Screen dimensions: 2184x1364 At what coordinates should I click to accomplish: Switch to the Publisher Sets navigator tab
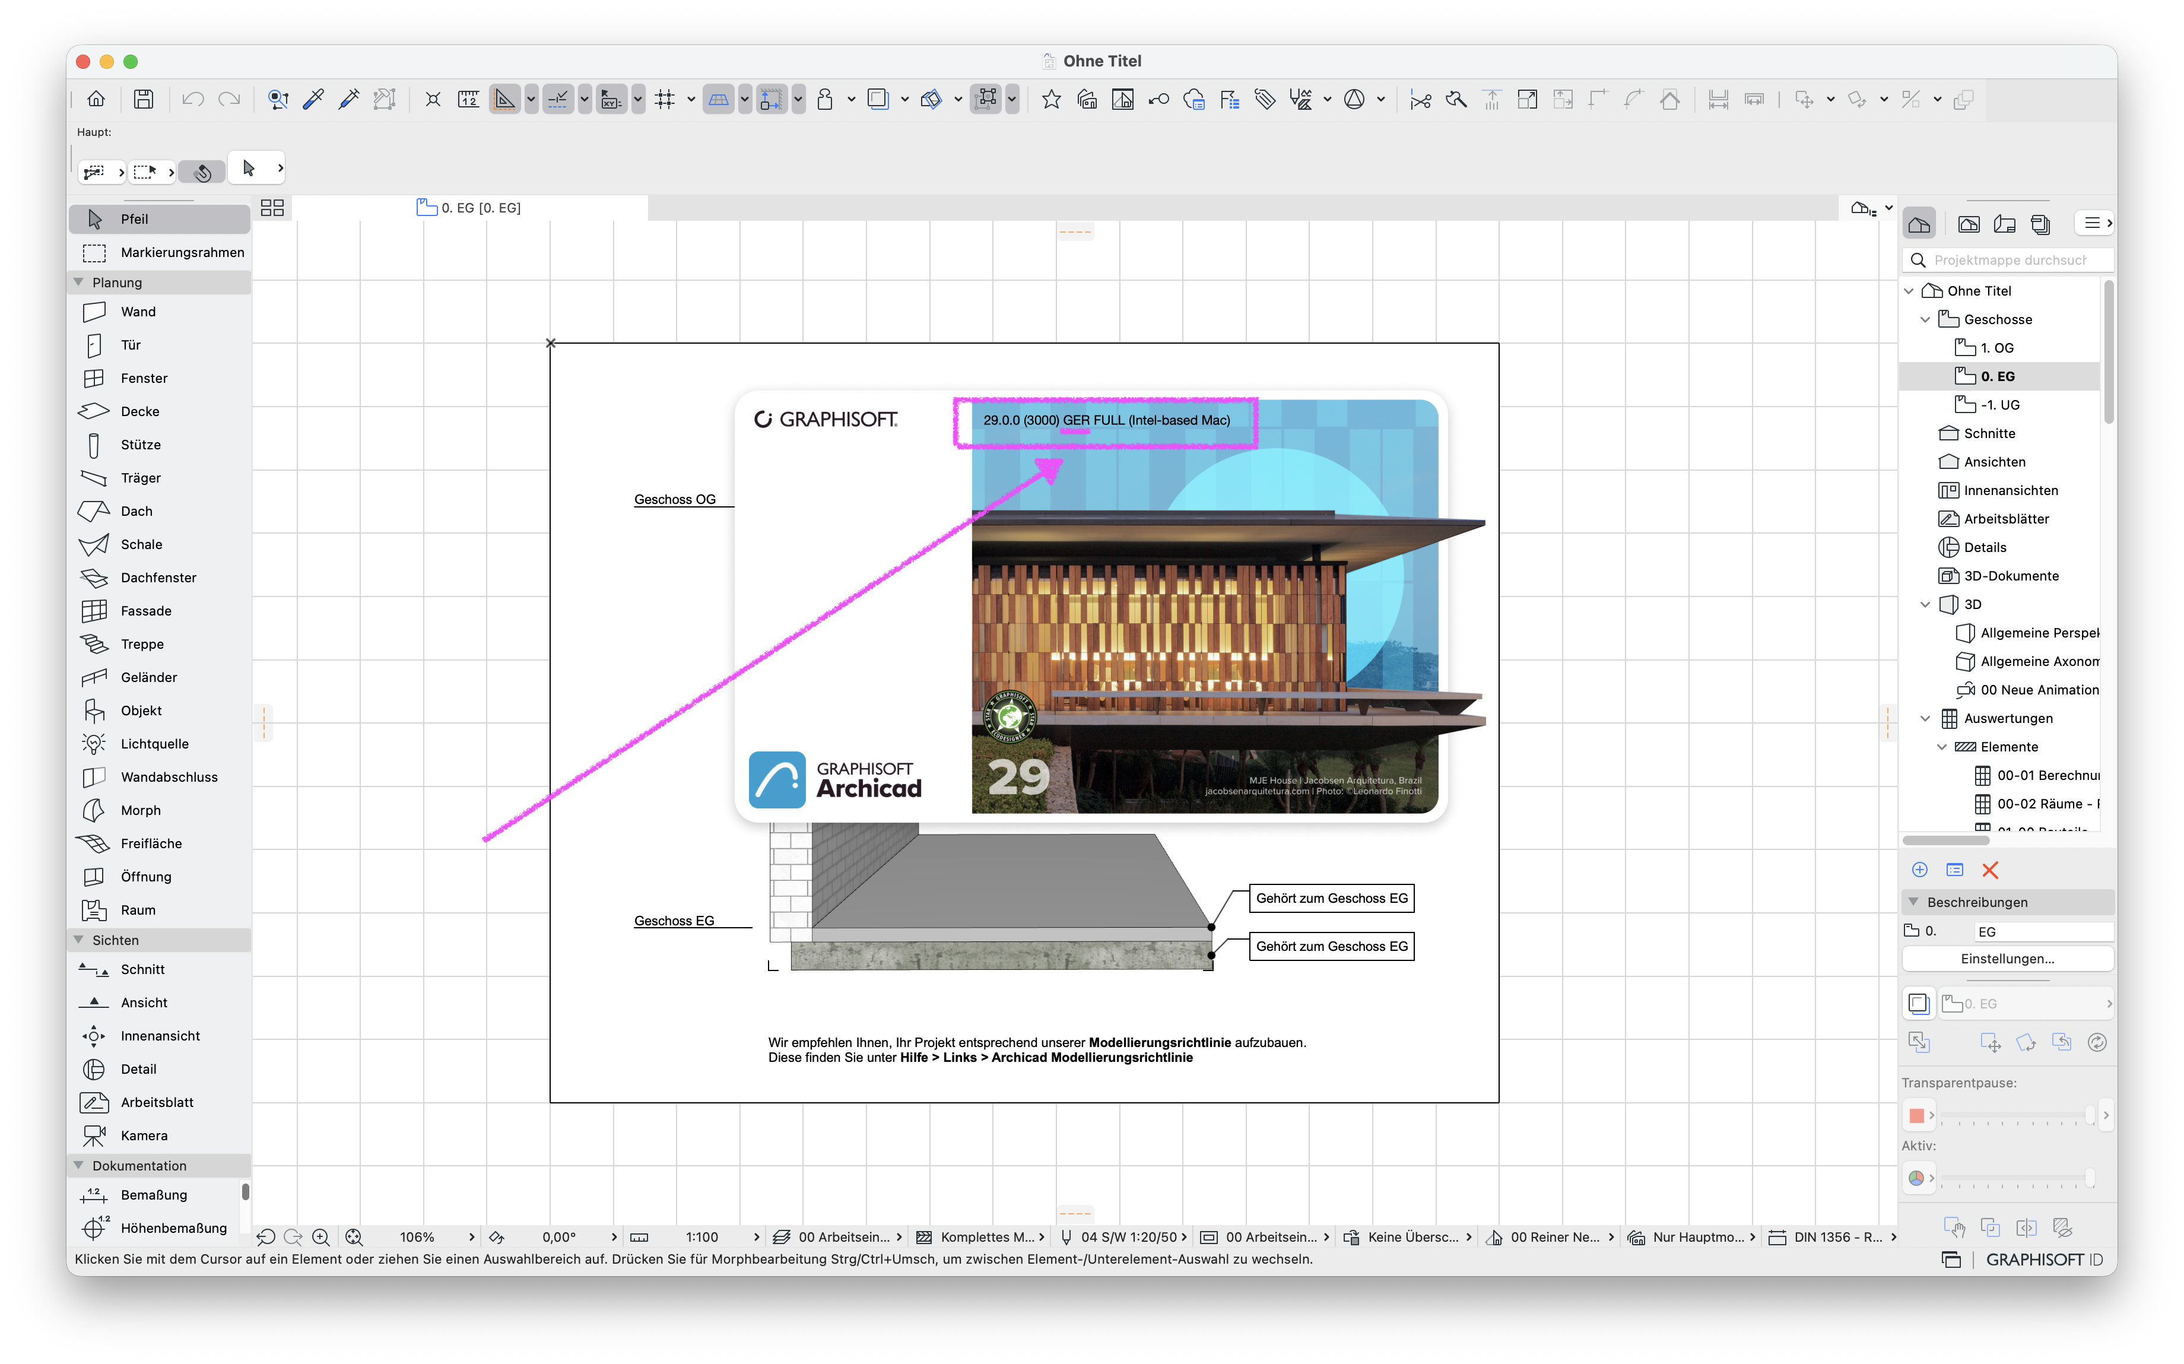[2040, 224]
